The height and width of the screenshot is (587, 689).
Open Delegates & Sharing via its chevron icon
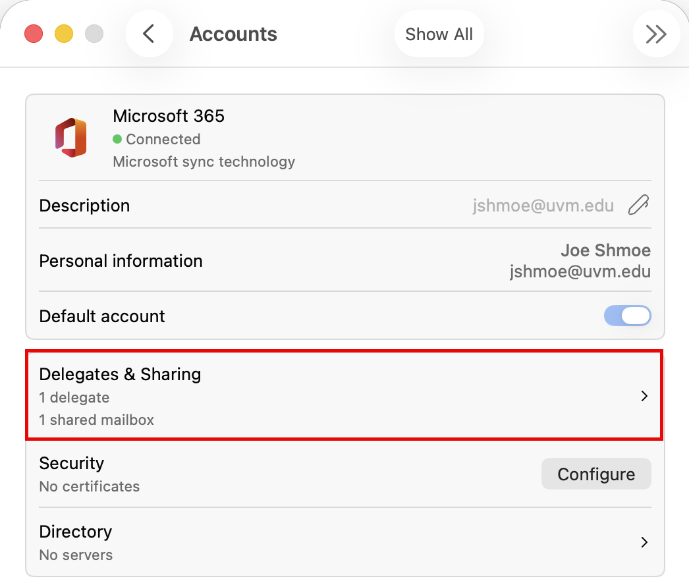tap(644, 396)
